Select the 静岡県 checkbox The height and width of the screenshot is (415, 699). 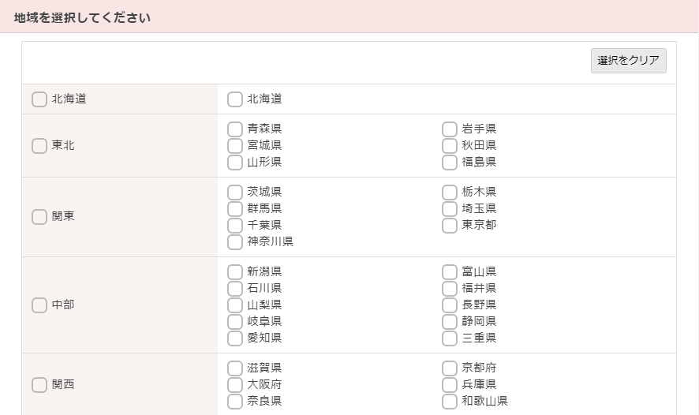[450, 322]
